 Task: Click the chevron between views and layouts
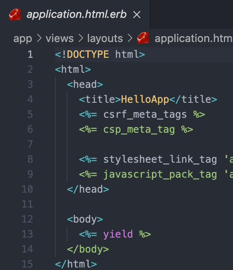[81, 38]
